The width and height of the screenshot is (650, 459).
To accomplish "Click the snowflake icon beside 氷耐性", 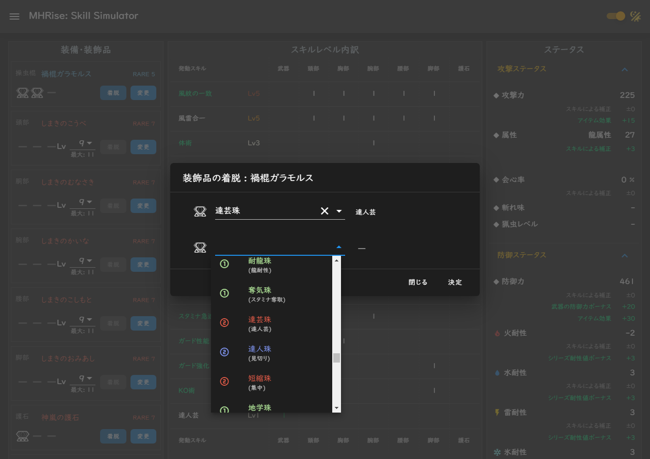I will (496, 451).
